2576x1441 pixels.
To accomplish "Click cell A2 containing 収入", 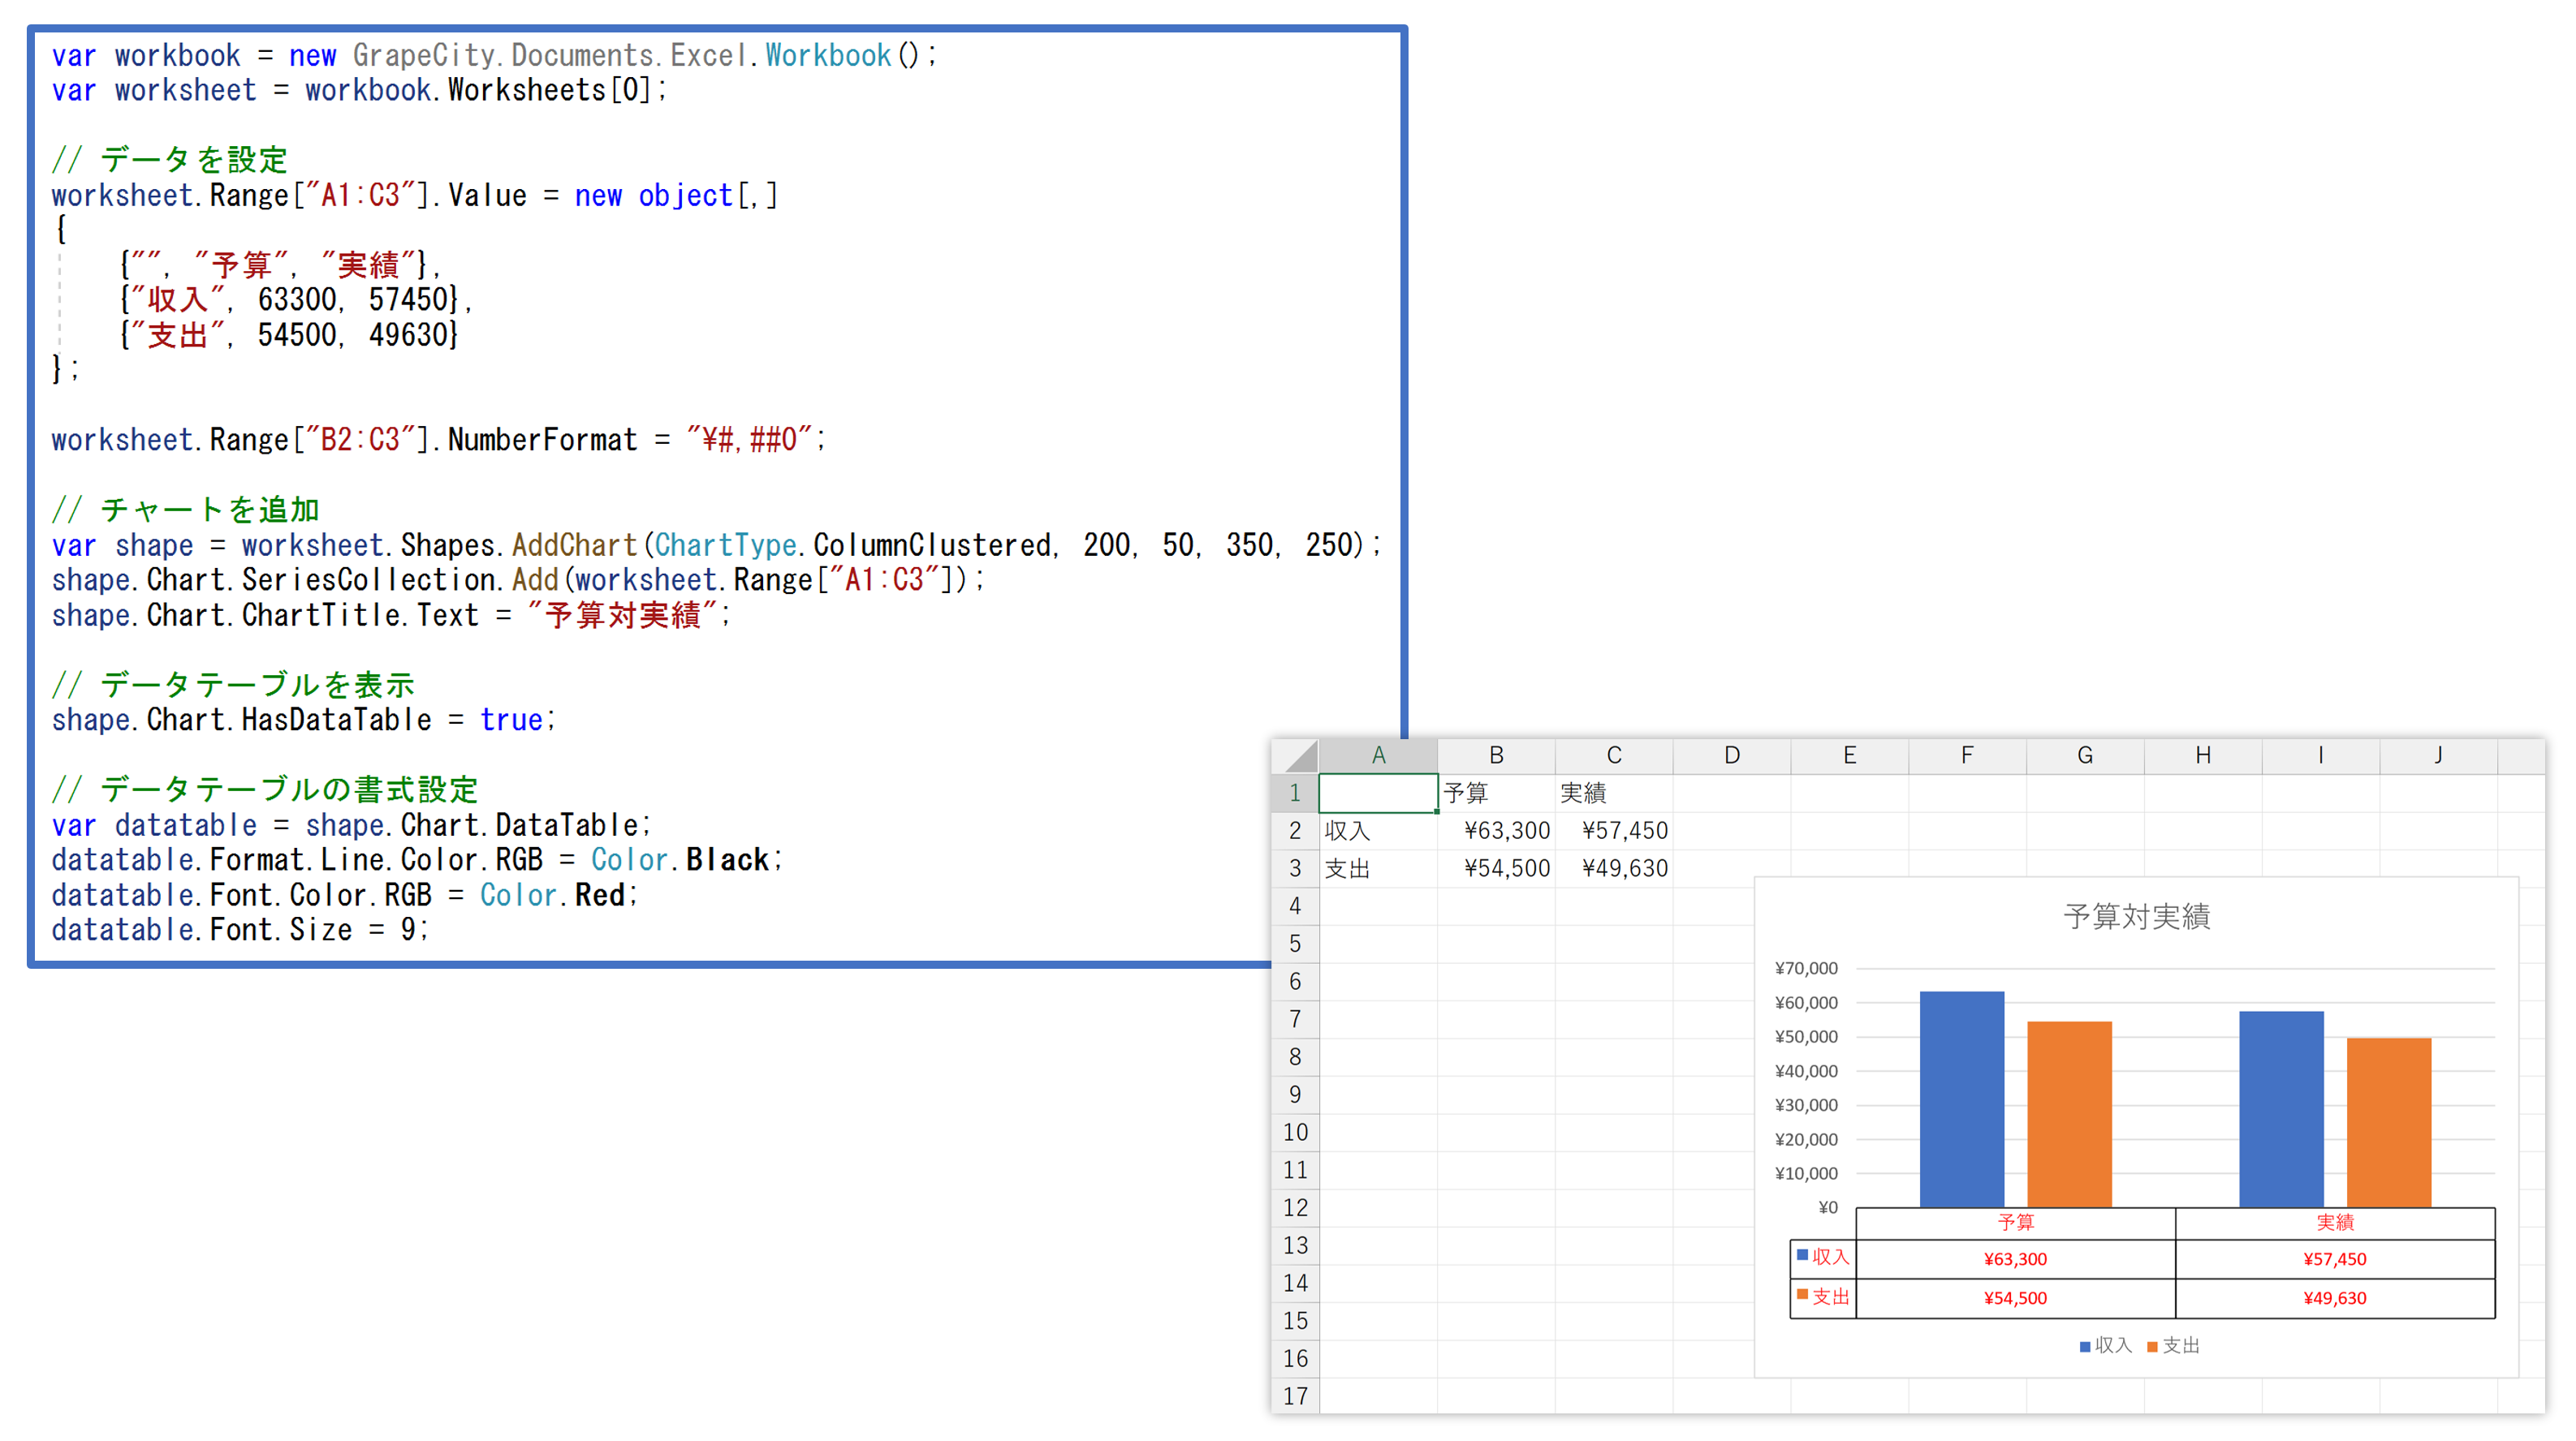I will pos(1378,830).
